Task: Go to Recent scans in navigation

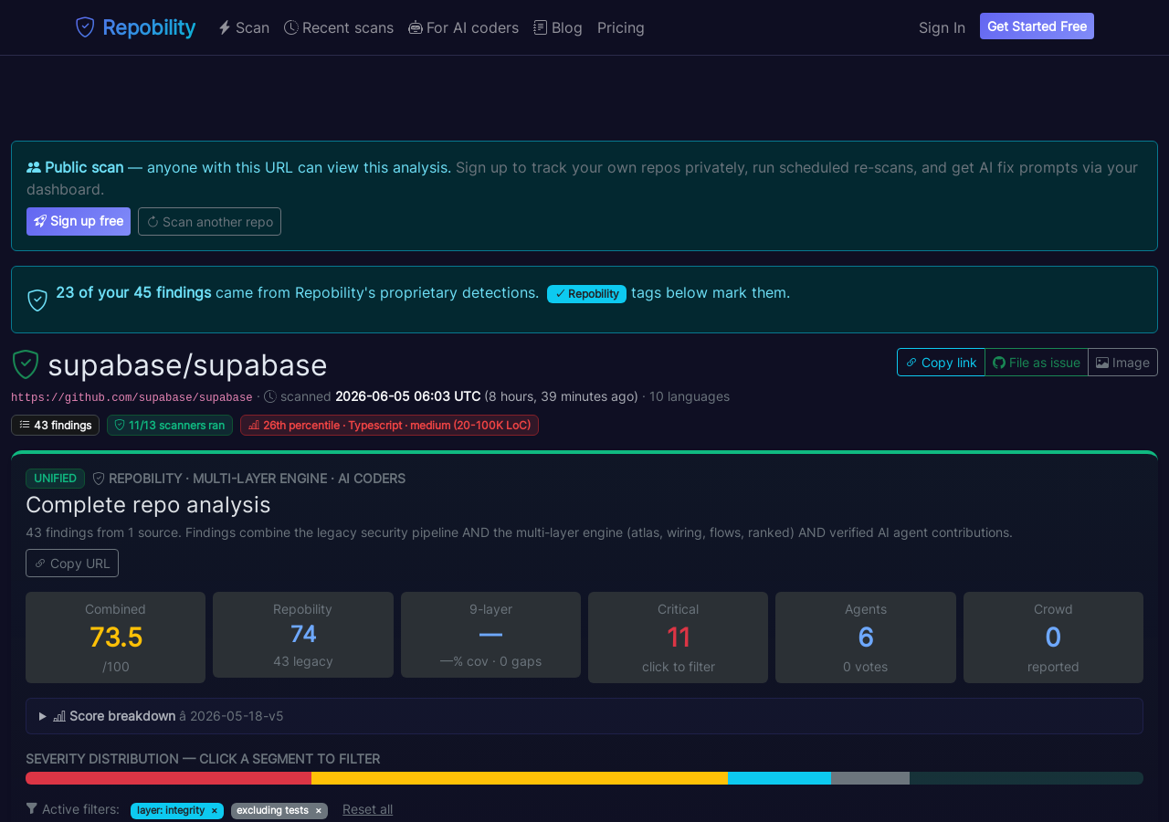Action: pyautogui.click(x=339, y=27)
